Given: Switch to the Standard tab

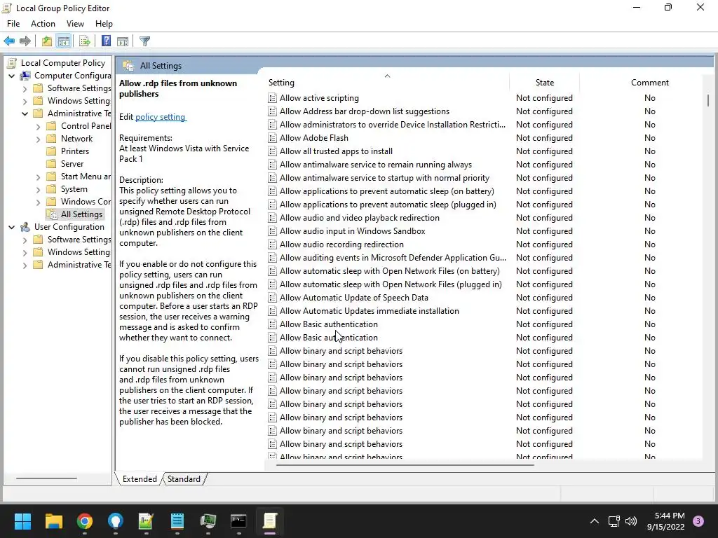Looking at the screenshot, I should pos(184,479).
